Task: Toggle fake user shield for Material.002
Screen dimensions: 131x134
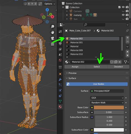Action: tap(112, 62)
